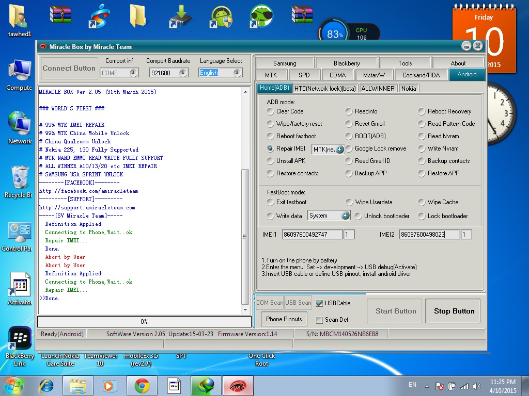The width and height of the screenshot is (529, 396).
Task: Show hidden tray icons arrow
Action: 427,386
